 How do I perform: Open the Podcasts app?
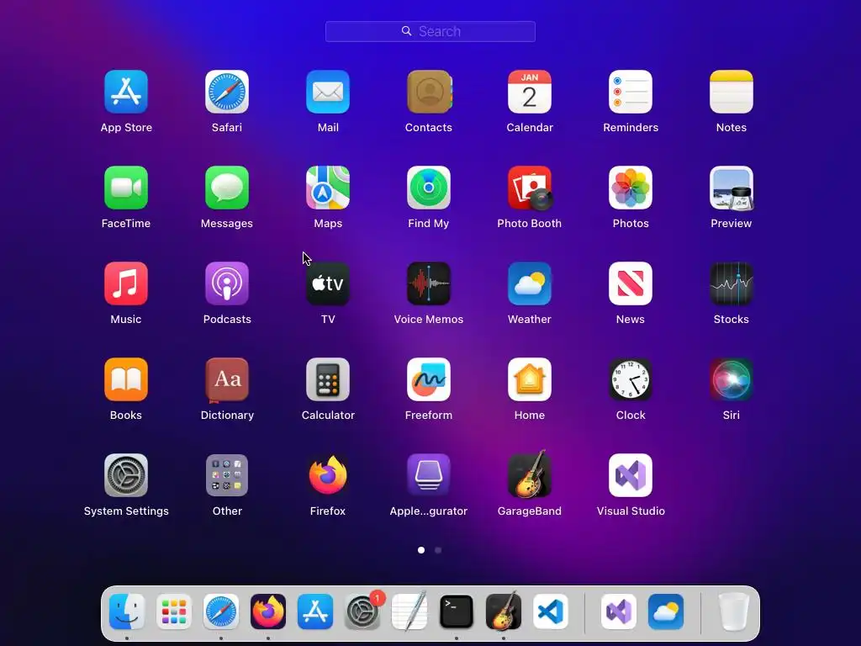pos(227,283)
